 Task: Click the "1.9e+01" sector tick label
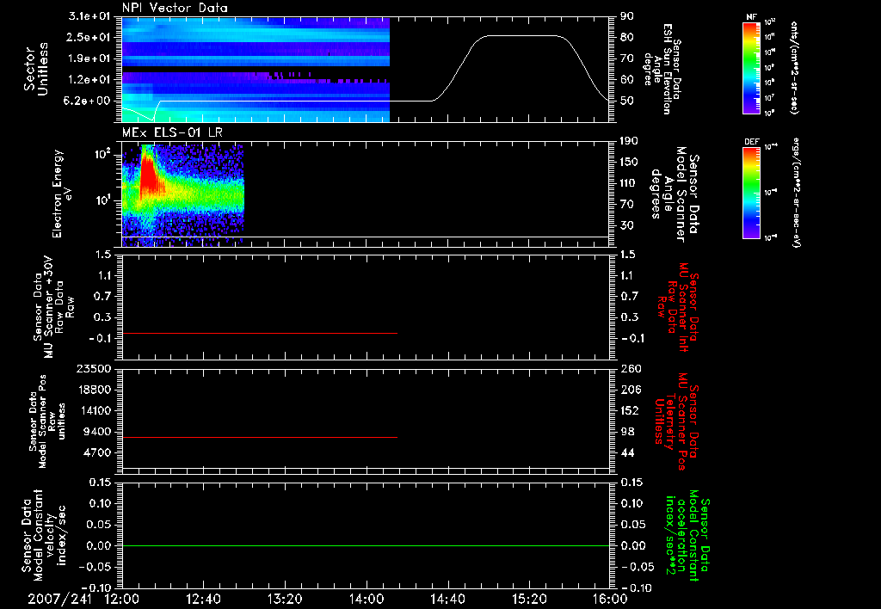point(89,58)
